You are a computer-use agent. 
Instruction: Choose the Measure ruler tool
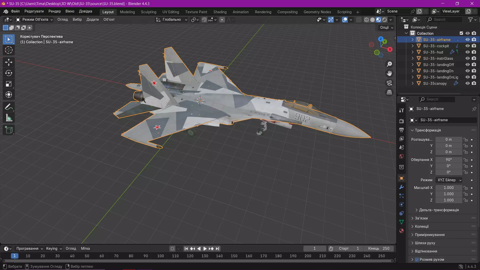click(x=9, y=118)
